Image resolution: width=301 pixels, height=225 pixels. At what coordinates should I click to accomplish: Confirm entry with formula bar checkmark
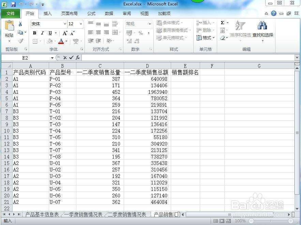click(71, 58)
